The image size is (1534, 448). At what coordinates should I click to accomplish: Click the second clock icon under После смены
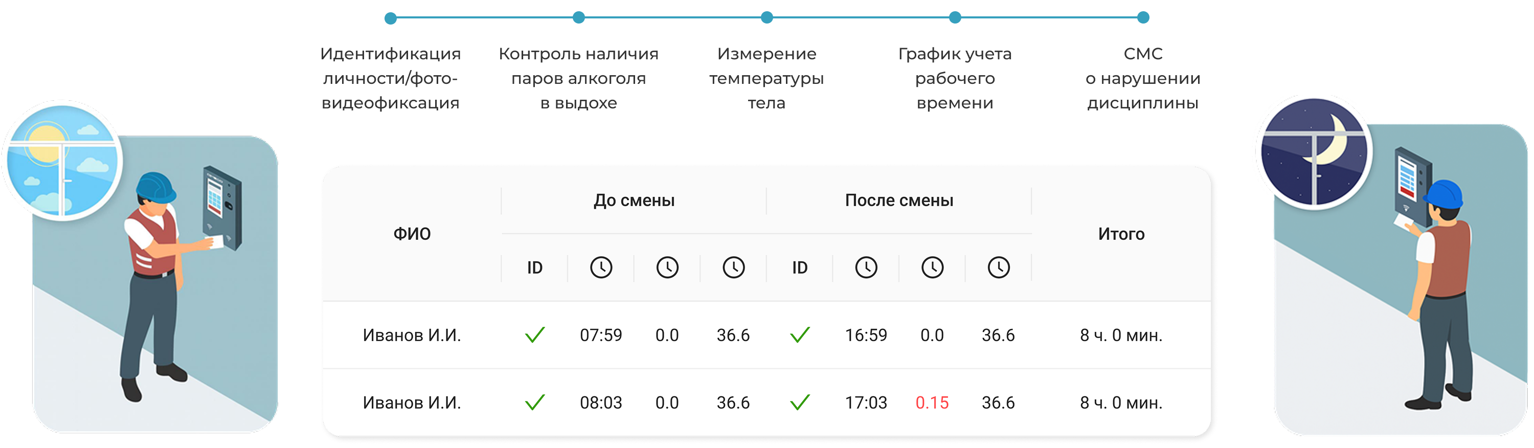tap(932, 267)
